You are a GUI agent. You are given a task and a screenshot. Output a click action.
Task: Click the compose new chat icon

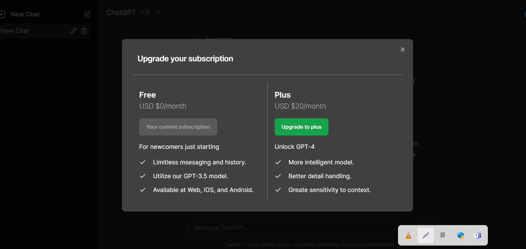click(87, 14)
